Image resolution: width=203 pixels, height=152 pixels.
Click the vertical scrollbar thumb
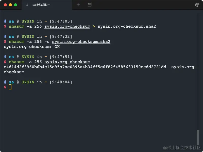(198, 138)
